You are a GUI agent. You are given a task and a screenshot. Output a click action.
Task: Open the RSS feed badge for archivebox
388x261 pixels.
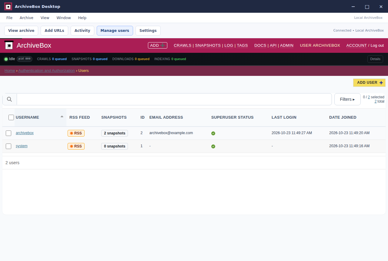point(76,133)
